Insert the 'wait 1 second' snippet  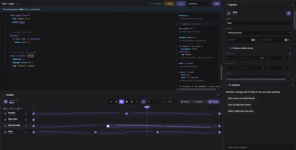198,64
